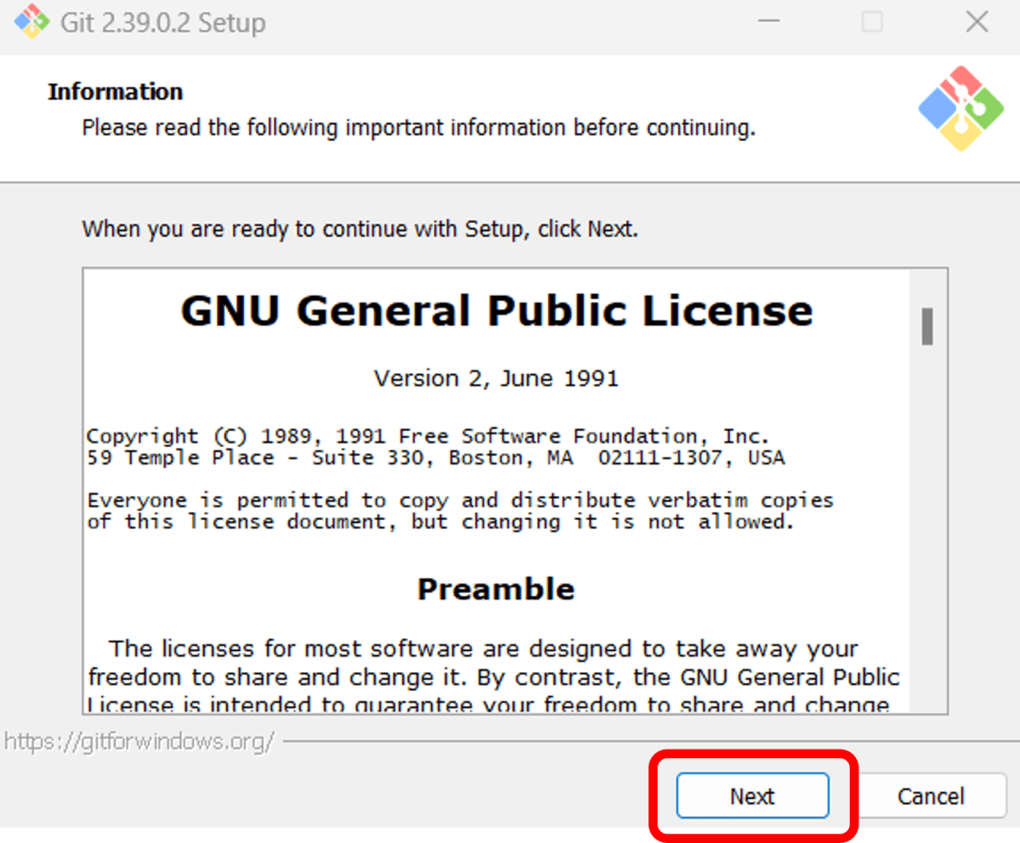Cancel the Git setup
The width and height of the screenshot is (1020, 843).
click(x=931, y=795)
